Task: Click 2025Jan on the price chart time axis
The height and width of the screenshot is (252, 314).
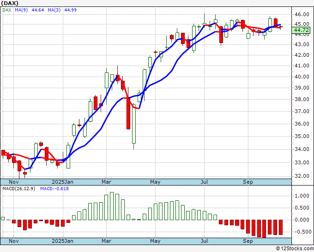Action: (62, 182)
